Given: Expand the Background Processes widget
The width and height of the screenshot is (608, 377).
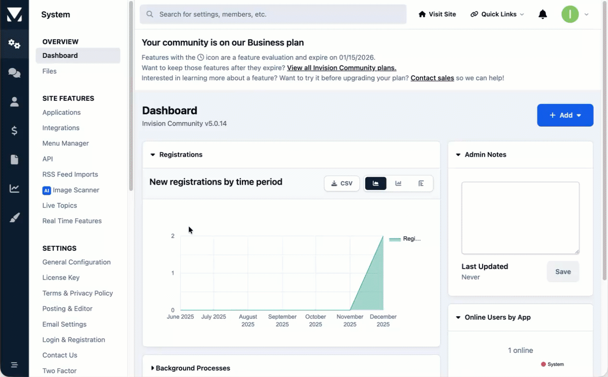Looking at the screenshot, I should click(x=153, y=368).
